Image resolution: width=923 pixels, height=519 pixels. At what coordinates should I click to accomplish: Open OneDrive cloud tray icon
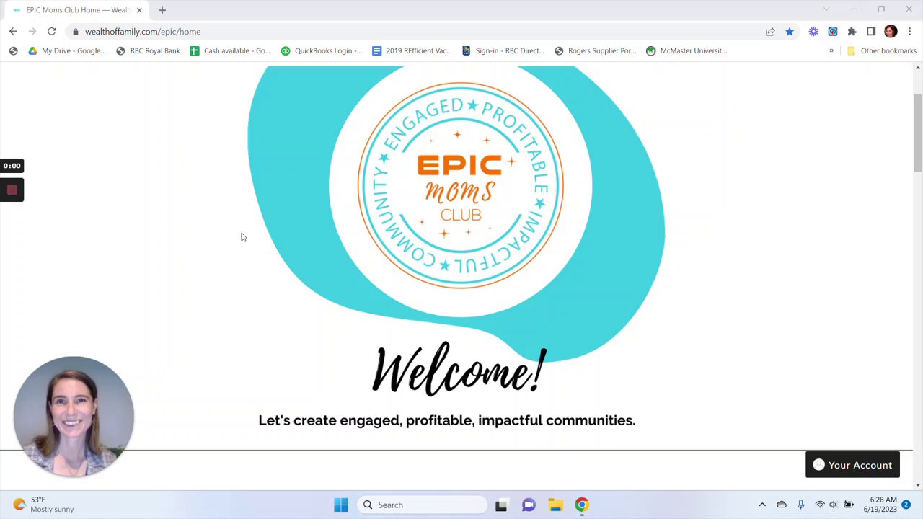pyautogui.click(x=782, y=505)
